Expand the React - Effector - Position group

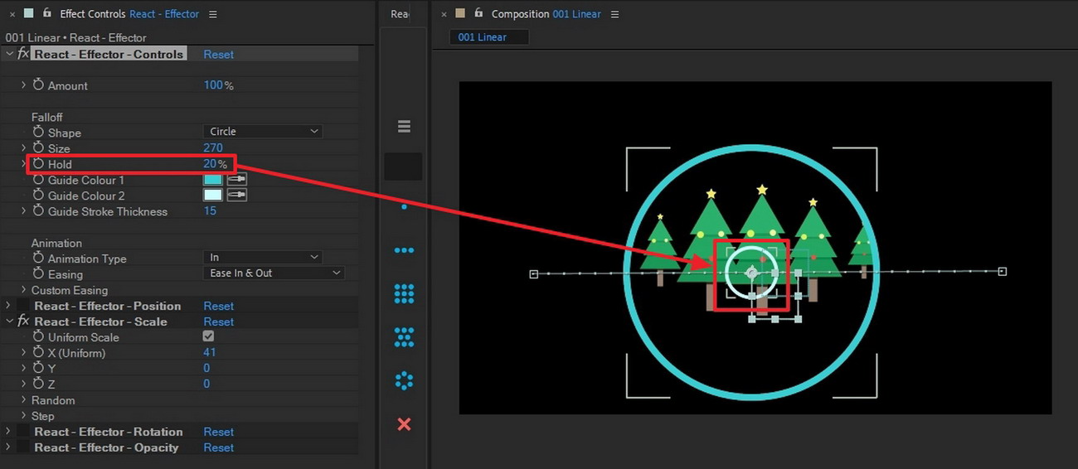(8, 306)
